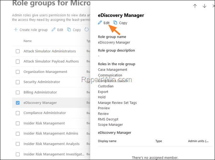Open the Compliance Administrator role group
215x160 pixels.
point(45,113)
